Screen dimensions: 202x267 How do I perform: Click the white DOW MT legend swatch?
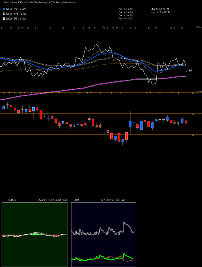(4, 14)
